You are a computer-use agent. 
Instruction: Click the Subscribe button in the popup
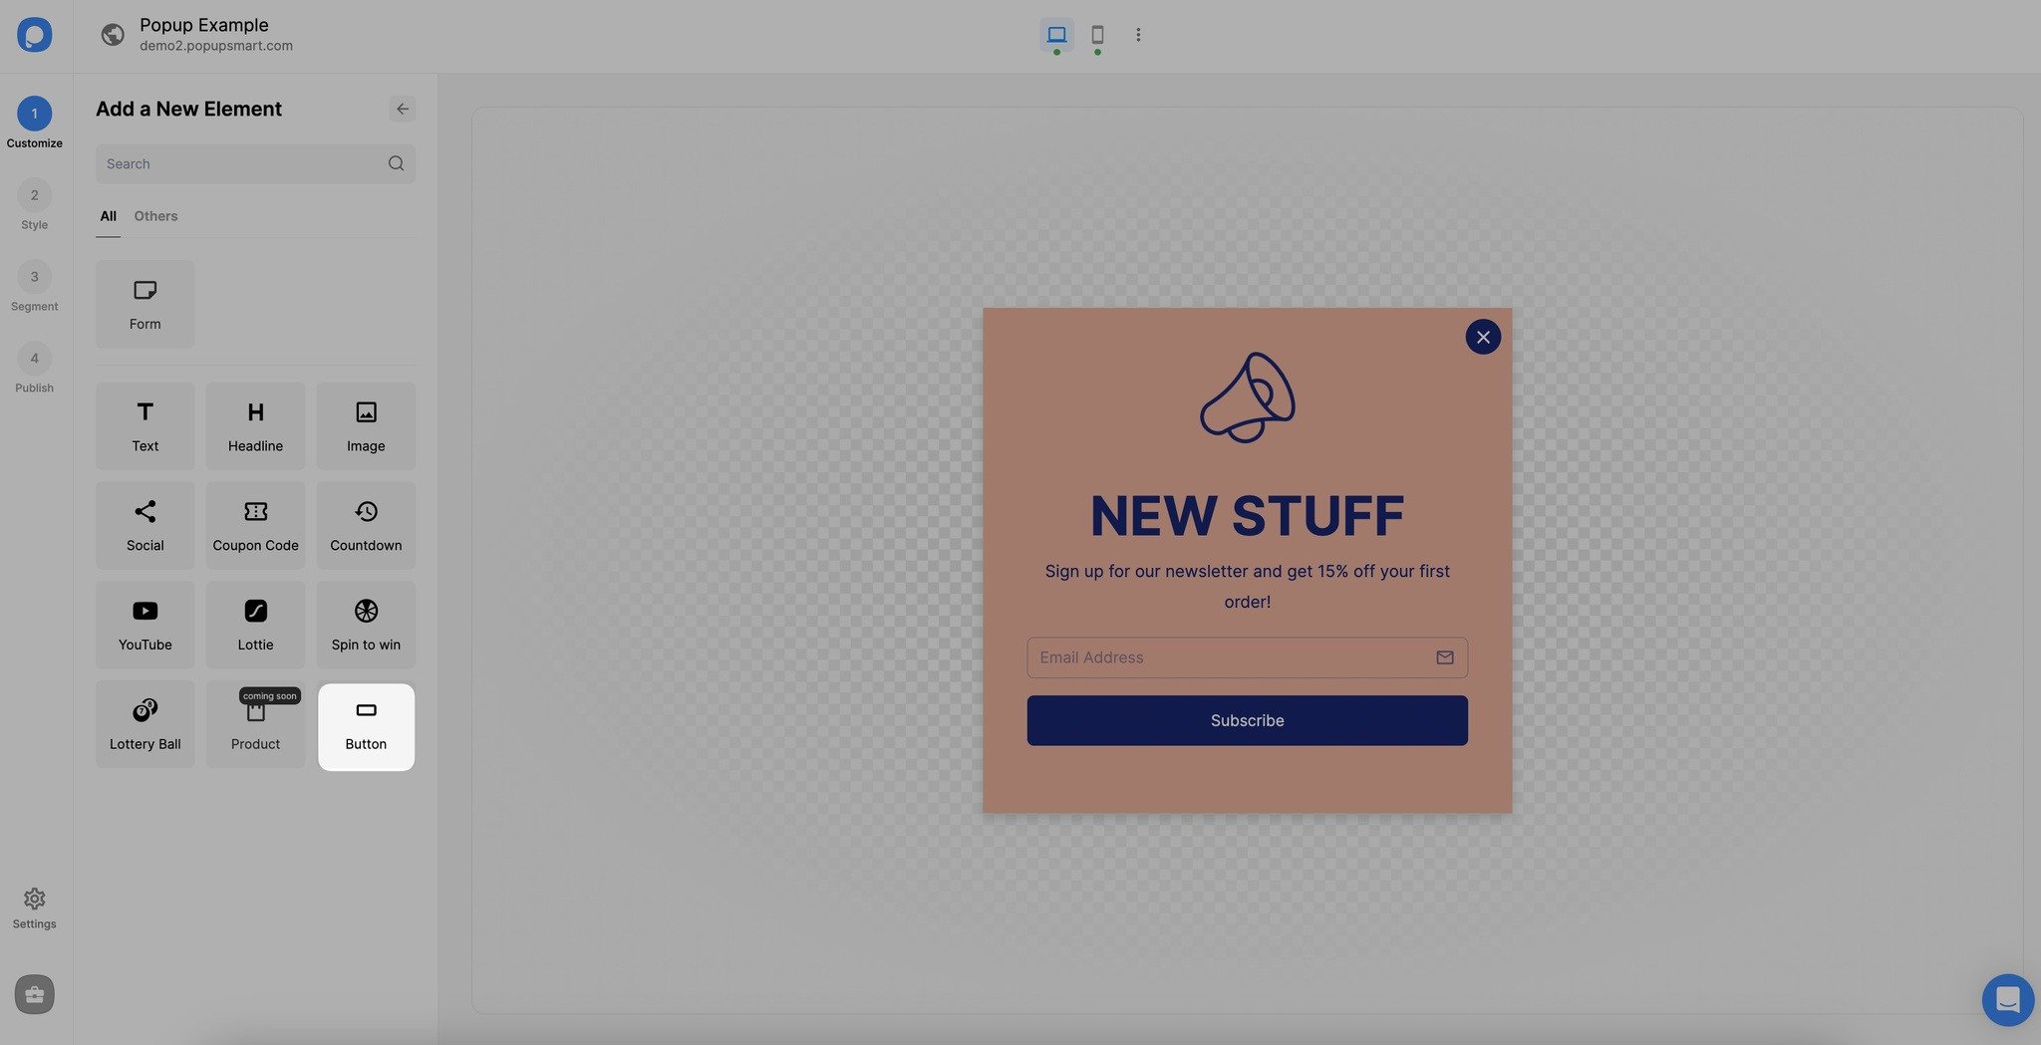(1247, 720)
